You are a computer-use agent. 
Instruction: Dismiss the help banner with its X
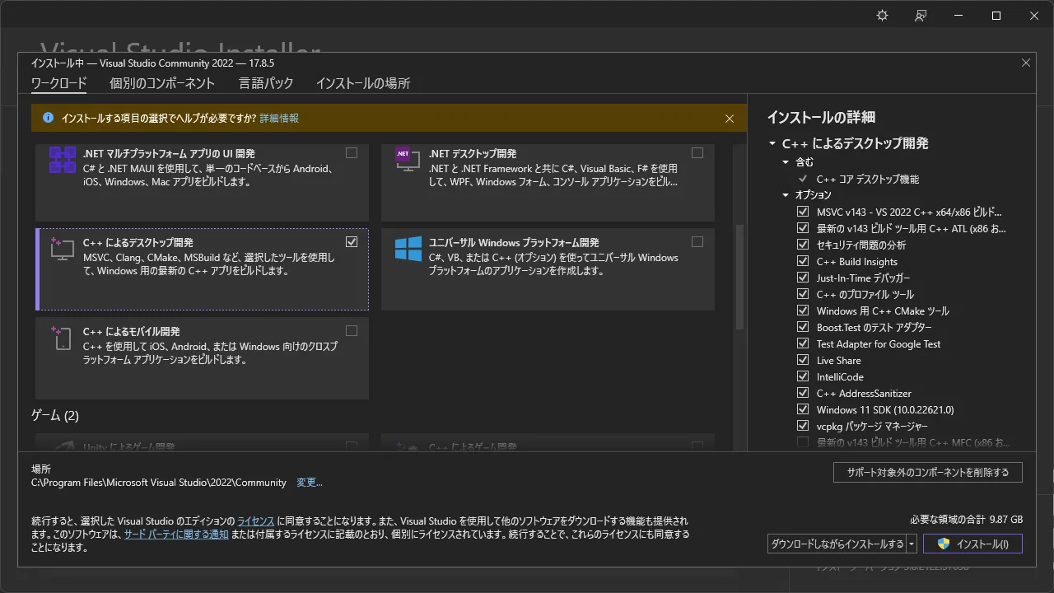tap(729, 119)
